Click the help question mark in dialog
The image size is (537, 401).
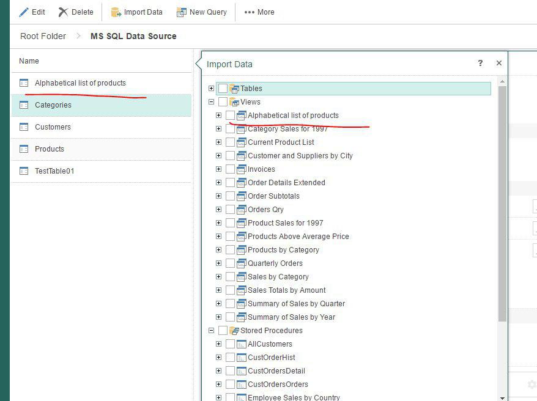[480, 63]
